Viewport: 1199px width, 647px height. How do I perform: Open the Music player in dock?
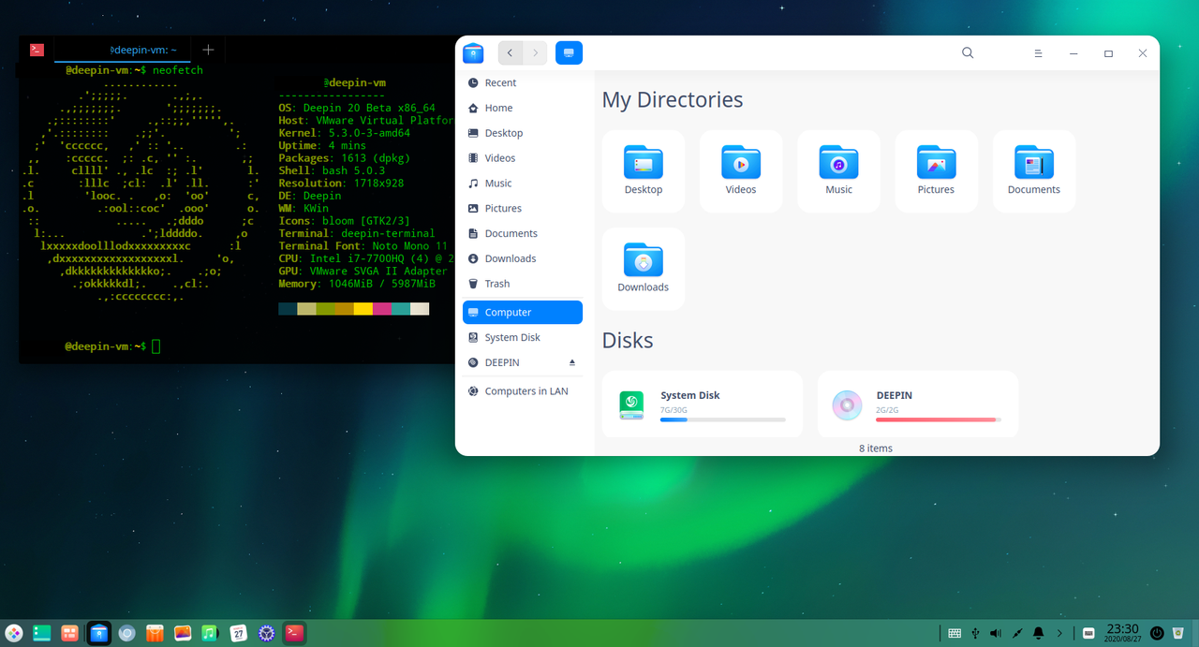click(x=211, y=633)
